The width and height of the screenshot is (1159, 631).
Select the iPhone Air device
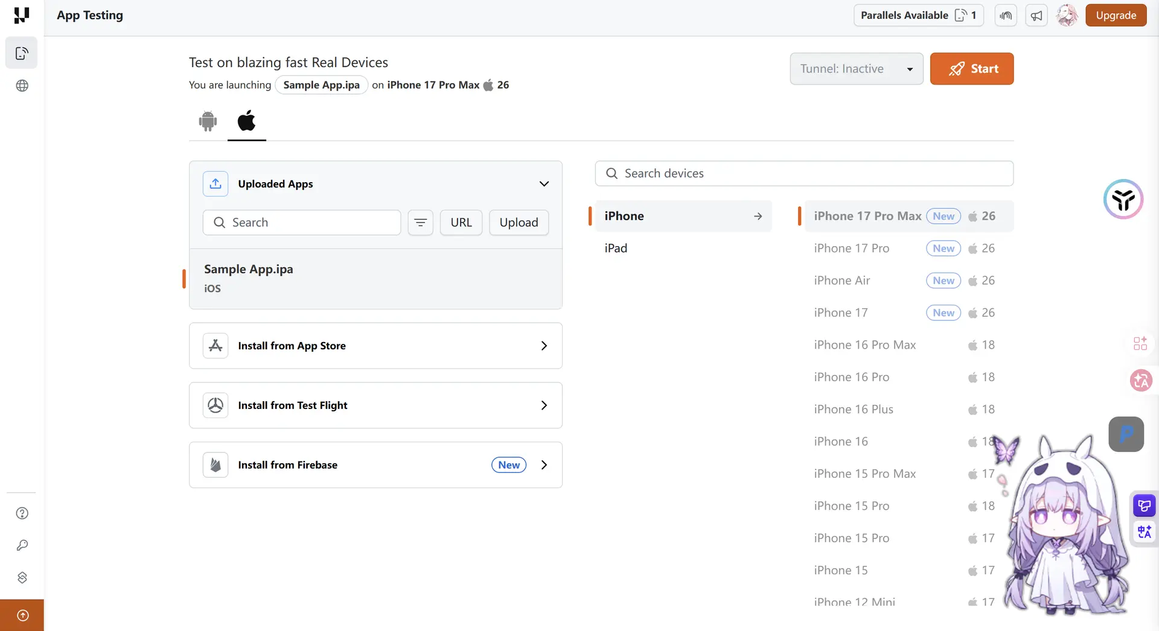(909, 281)
